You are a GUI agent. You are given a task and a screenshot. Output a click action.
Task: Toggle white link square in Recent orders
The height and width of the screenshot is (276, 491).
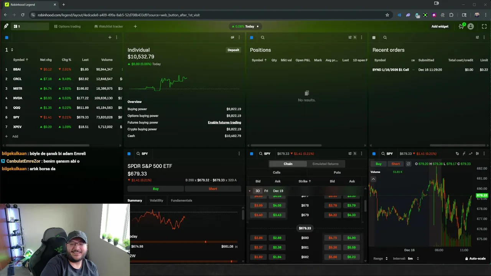pyautogui.click(x=374, y=38)
